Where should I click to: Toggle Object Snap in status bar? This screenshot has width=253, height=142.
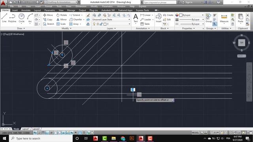55,133
